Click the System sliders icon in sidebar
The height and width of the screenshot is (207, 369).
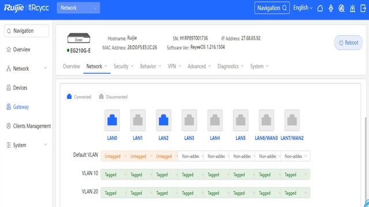click(9, 145)
